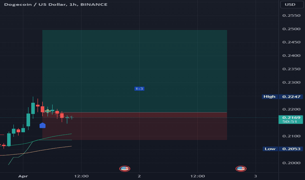Viewport: 305px width, 180px height.
Task: Click the 0.2300 price axis label
Action: pos(291,82)
